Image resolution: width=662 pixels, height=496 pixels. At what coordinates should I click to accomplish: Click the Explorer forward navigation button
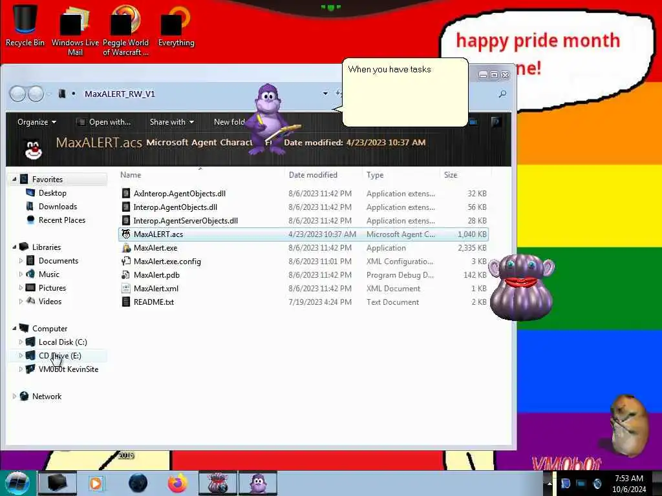36,94
